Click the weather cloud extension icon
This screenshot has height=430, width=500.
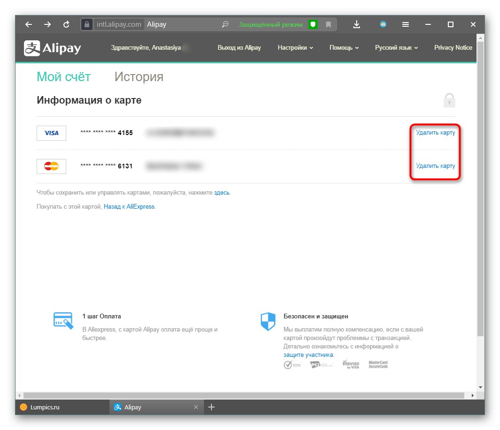(x=383, y=24)
